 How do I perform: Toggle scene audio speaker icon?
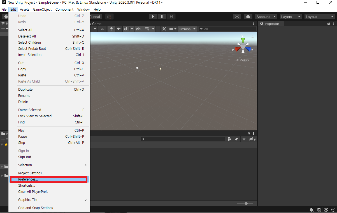click(x=119, y=29)
